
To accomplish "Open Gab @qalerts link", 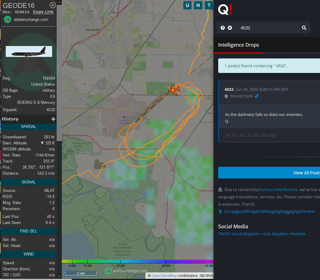I will coord(275,234).
